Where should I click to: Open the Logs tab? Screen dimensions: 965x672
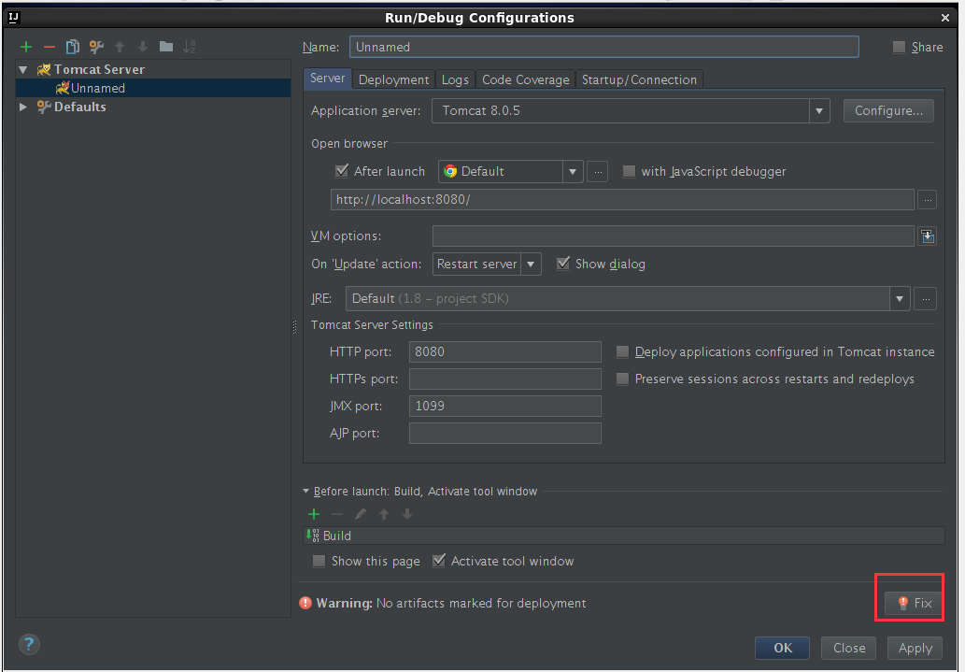point(456,80)
